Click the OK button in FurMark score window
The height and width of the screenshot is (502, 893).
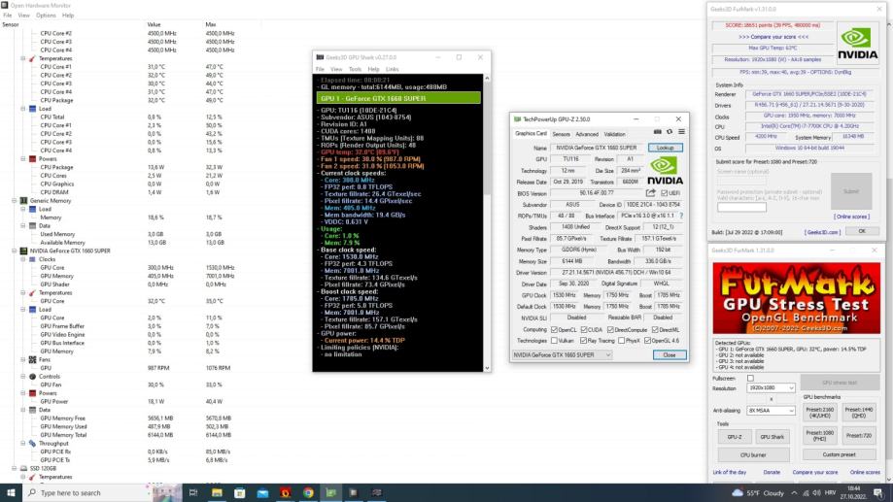(862, 231)
